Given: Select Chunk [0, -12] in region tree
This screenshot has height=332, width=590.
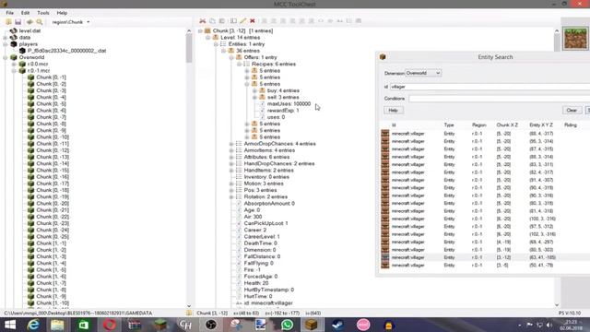Looking at the screenshot, I should pyautogui.click(x=53, y=150).
